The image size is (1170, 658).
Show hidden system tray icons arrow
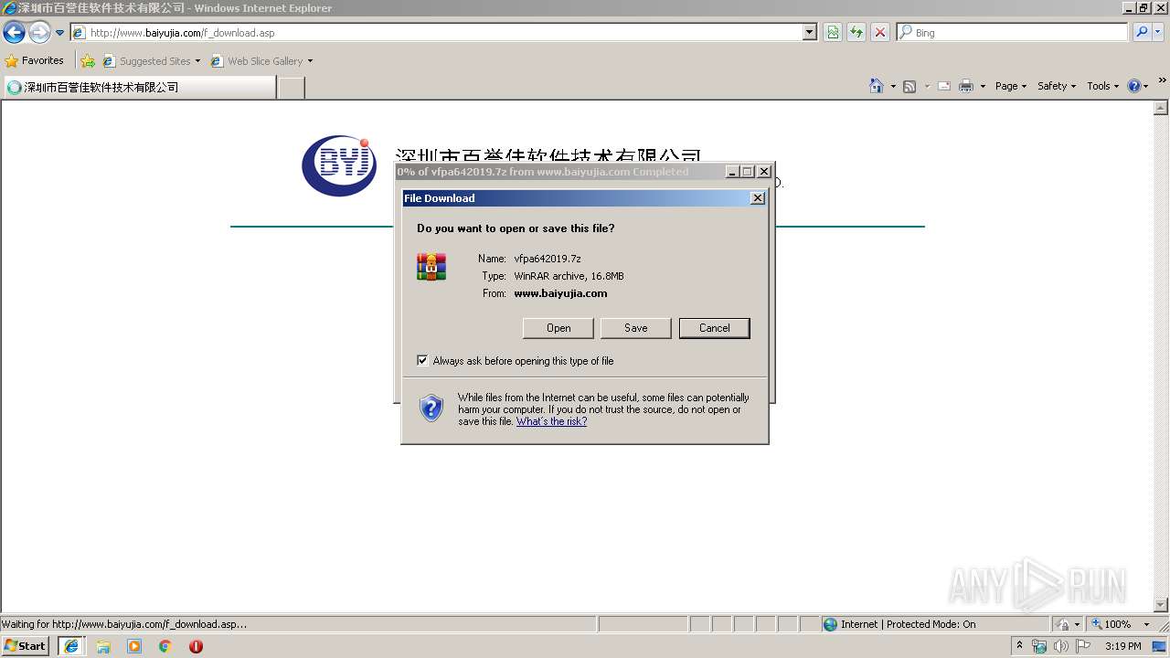[1019, 646]
